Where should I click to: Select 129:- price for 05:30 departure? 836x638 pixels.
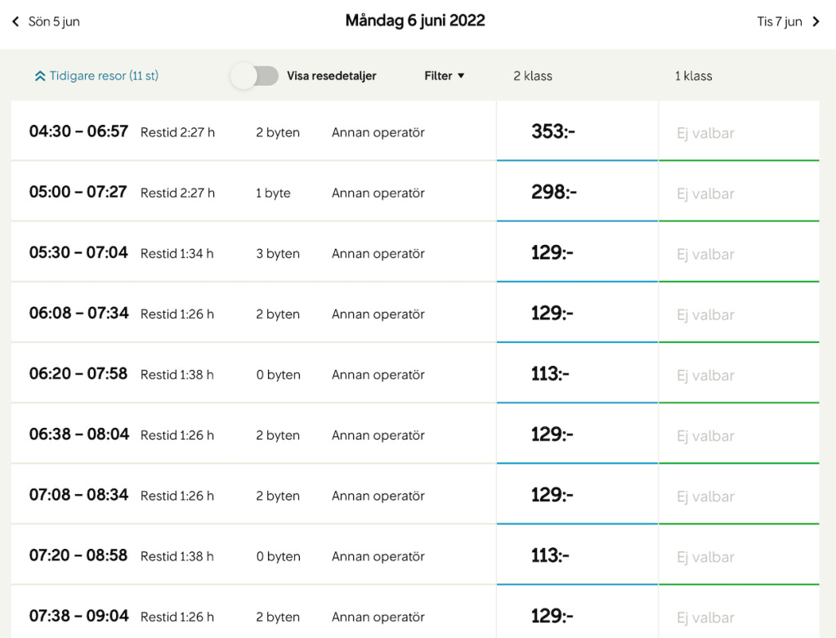click(x=577, y=252)
